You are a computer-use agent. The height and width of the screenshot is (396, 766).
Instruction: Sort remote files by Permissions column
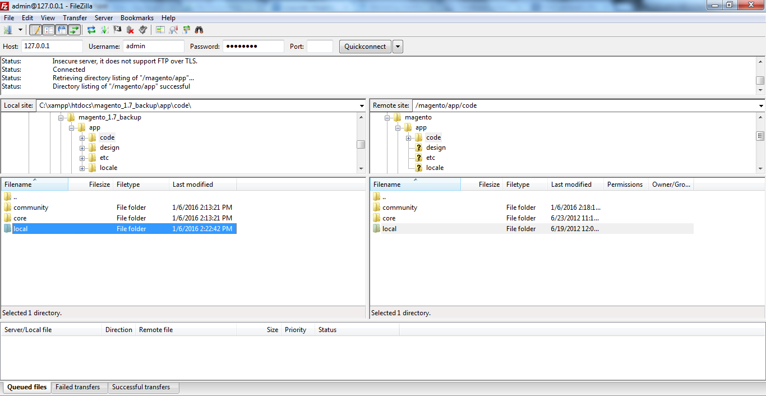tap(626, 185)
